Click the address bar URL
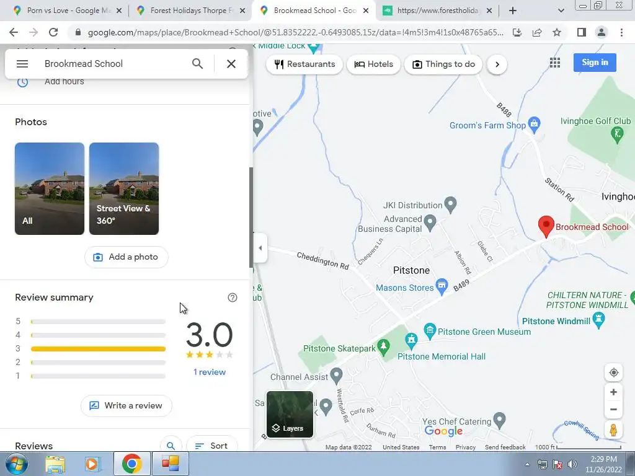The height and width of the screenshot is (476, 635). coord(296,32)
